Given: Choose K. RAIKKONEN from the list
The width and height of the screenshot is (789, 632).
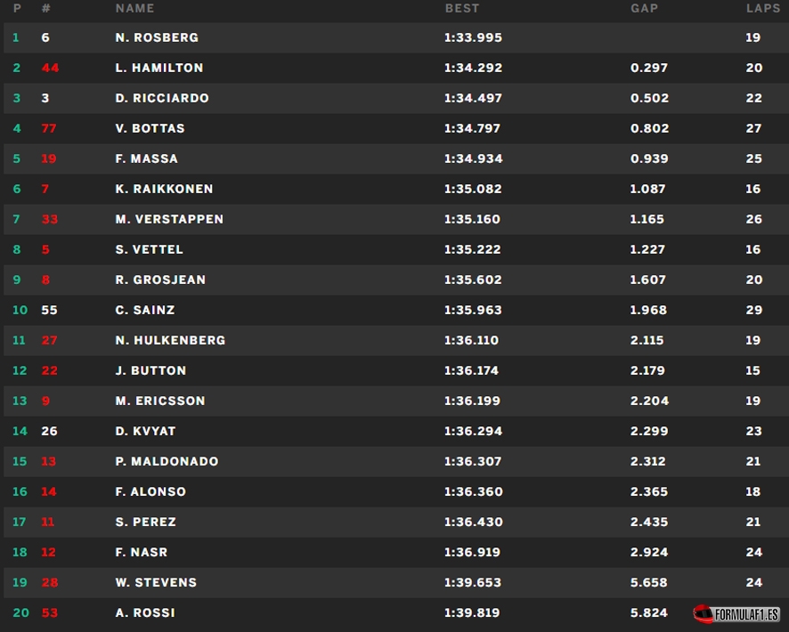Looking at the screenshot, I should (164, 189).
